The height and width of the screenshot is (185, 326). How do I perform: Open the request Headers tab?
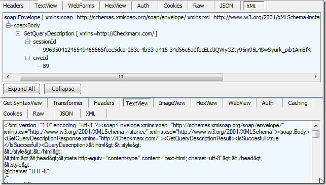[13, 6]
